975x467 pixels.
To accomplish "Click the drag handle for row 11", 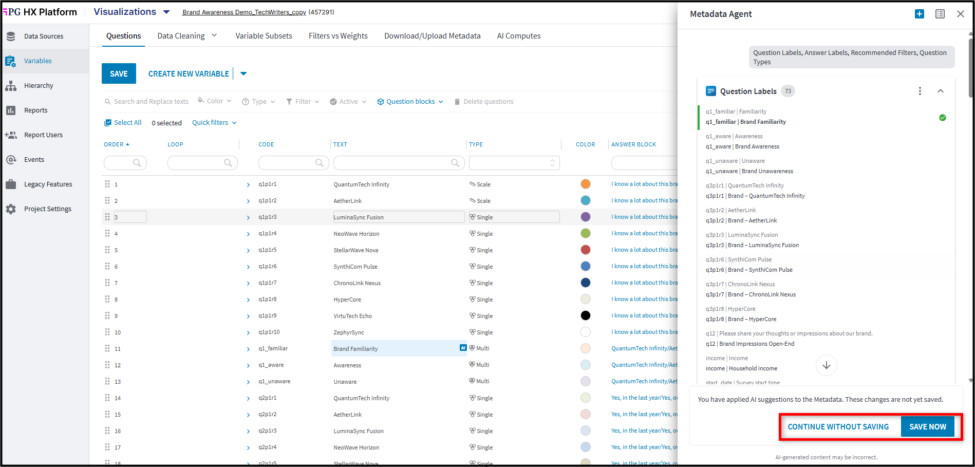I will 107,348.
